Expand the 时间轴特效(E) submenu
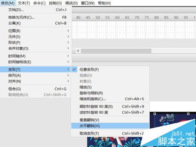 (x=36, y=62)
